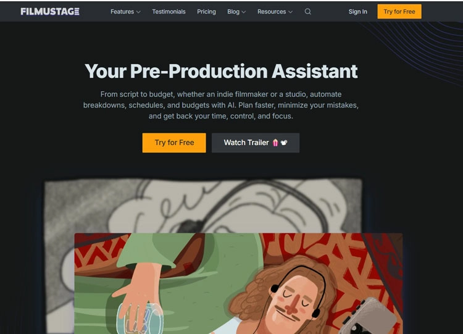Expand the Resources dropdown chevron
The height and width of the screenshot is (334, 463).
(x=290, y=12)
